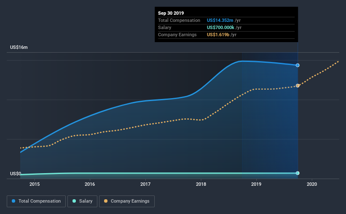Click the 2015 x-axis label

[35, 184]
